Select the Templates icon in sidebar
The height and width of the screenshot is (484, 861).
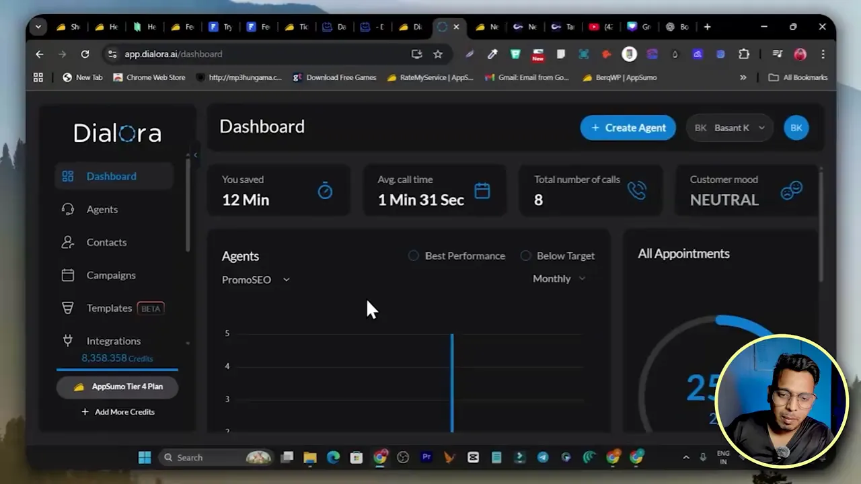pyautogui.click(x=68, y=308)
